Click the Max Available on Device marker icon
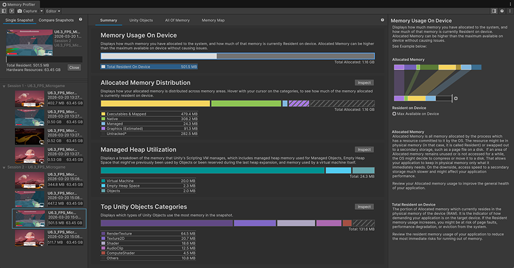 click(x=456, y=98)
